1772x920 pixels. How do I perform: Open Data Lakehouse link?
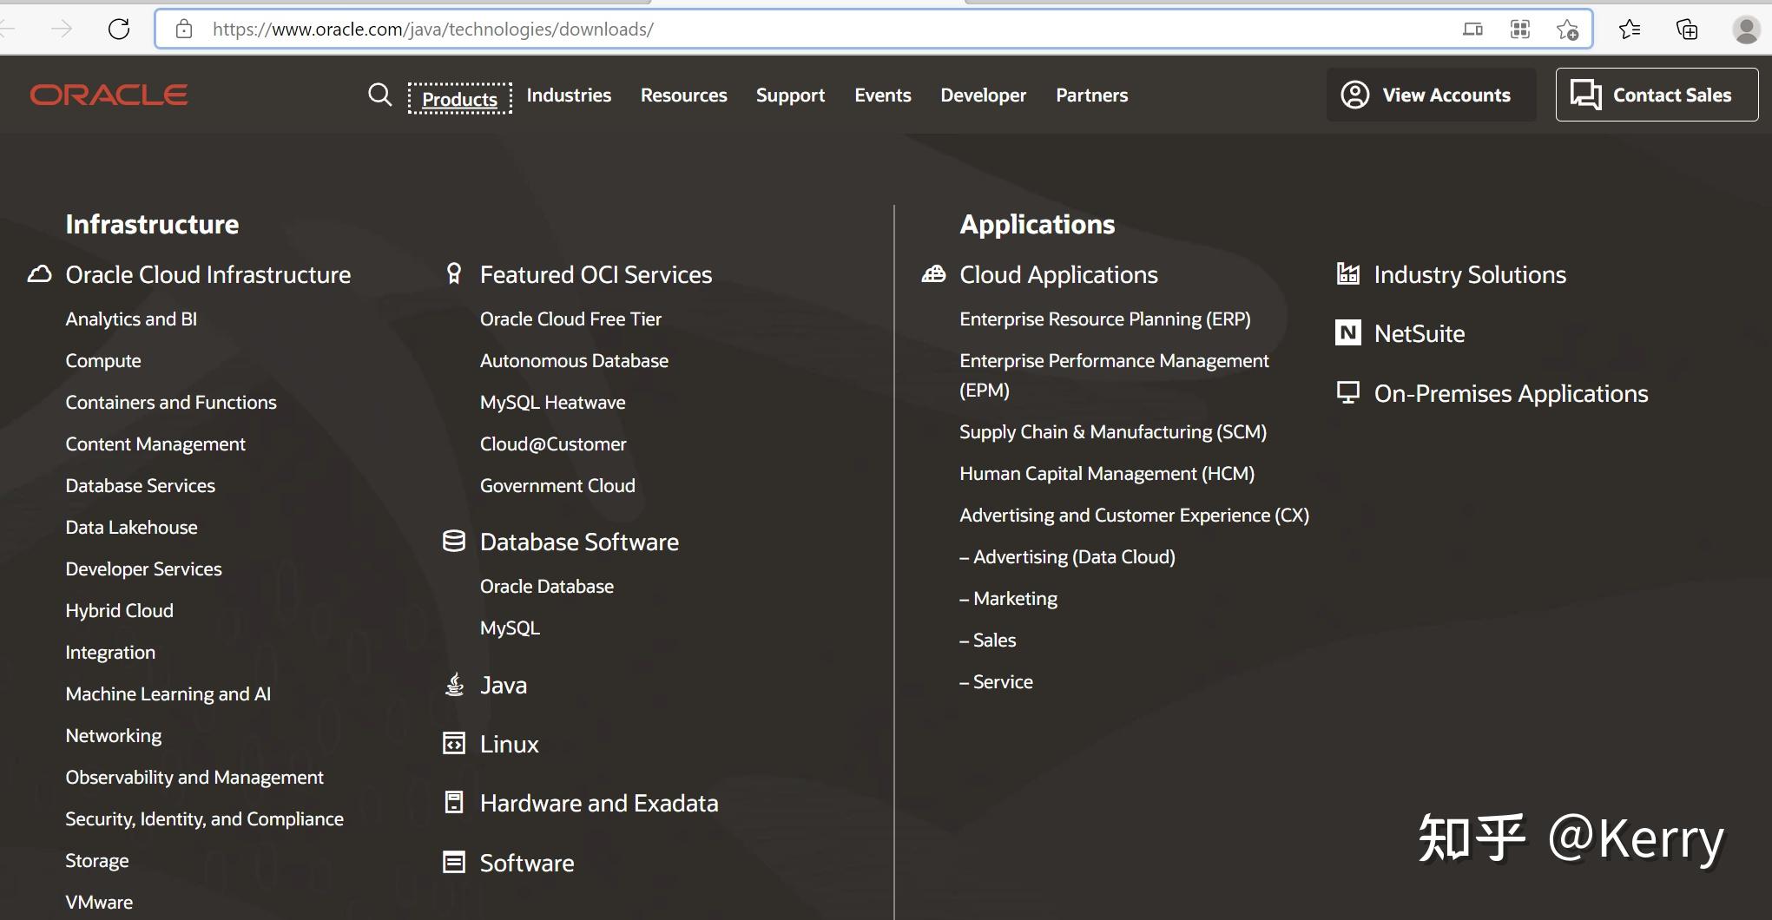point(132,527)
